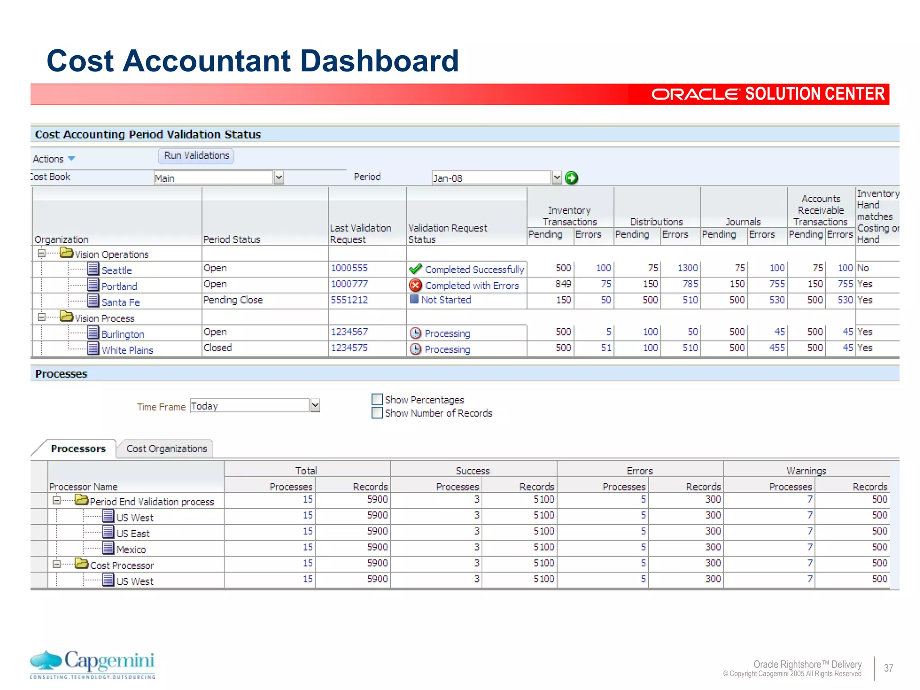This screenshot has height=690, width=920.
Task: Click the document icon beside Seattle
Action: [x=93, y=269]
